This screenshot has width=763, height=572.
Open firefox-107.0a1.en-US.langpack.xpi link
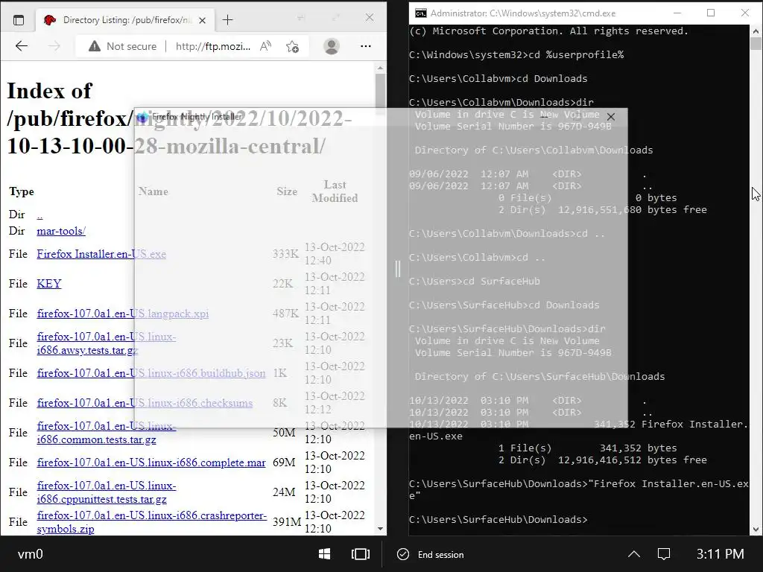click(x=123, y=314)
